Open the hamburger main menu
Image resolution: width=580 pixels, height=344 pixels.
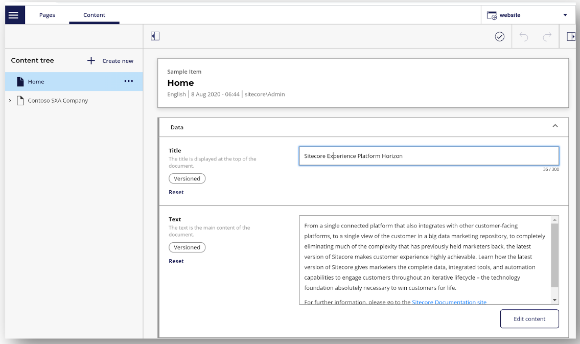[14, 15]
